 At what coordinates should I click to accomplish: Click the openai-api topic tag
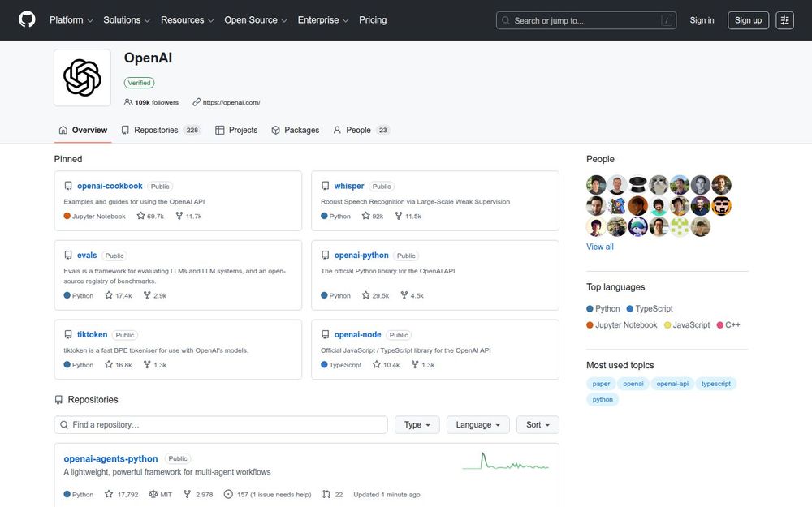[672, 384]
